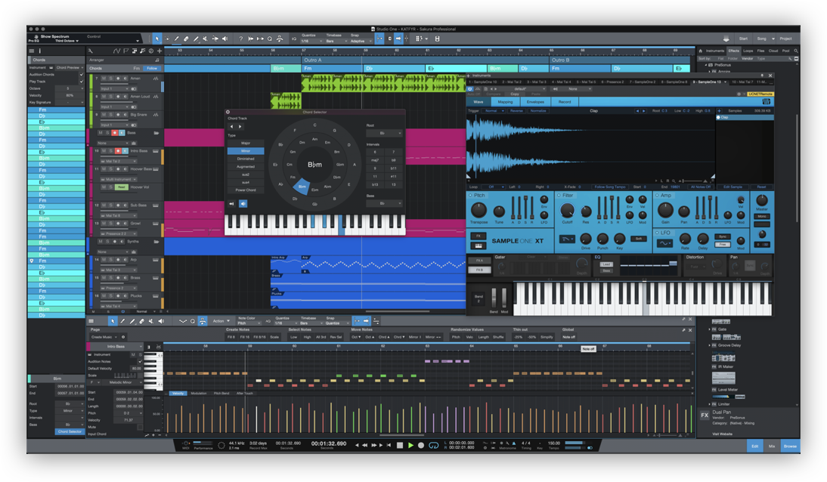Click the add track plus icon
The width and height of the screenshot is (827, 482).
point(160,51)
